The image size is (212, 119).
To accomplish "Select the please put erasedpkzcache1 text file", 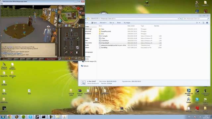I will [113, 45].
